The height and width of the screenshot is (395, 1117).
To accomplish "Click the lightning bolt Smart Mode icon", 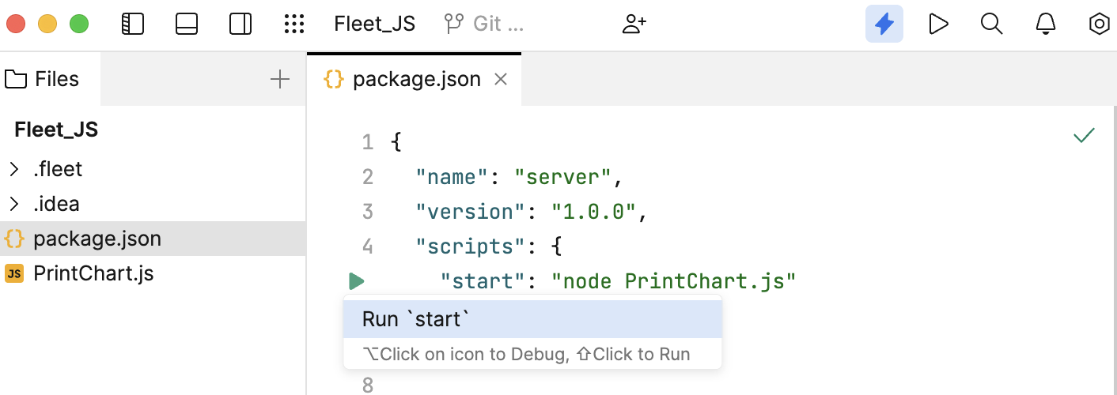I will coord(884,24).
